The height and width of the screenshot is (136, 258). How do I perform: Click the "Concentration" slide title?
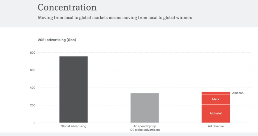[x=67, y=7]
